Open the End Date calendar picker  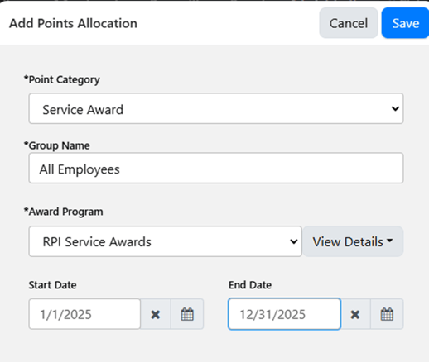tap(387, 314)
